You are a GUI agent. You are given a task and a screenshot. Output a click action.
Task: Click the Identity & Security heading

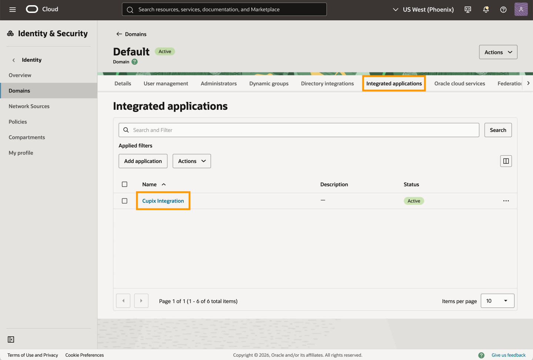pos(53,34)
